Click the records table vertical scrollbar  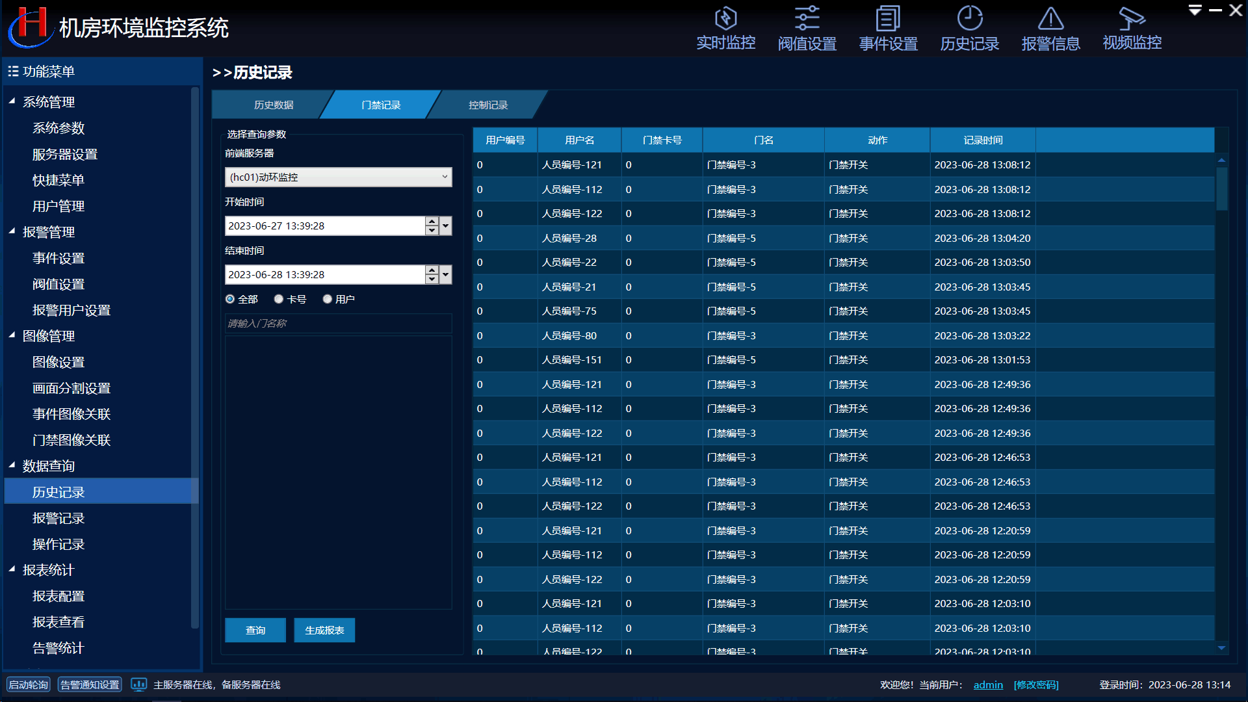point(1221,188)
